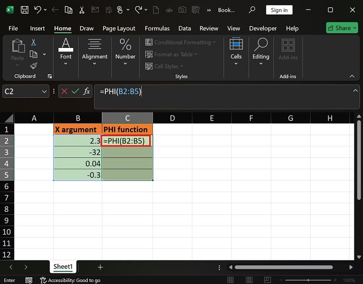The height and width of the screenshot is (284, 363).
Task: Confirm formula with the green checkmark
Action: pyautogui.click(x=76, y=91)
